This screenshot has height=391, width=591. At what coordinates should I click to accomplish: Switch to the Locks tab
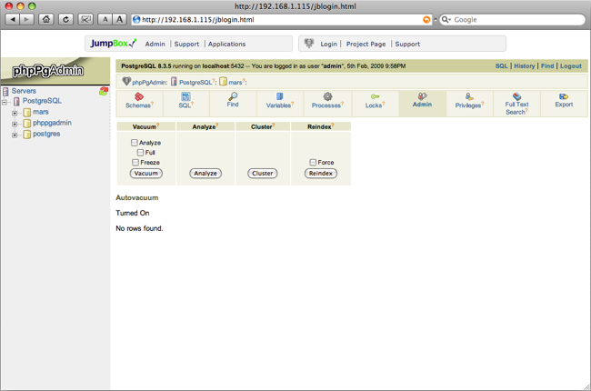pyautogui.click(x=375, y=103)
